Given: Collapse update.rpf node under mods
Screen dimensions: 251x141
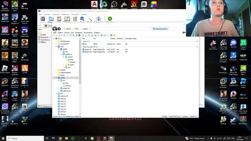Looking at the screenshot, I should tap(61, 54).
